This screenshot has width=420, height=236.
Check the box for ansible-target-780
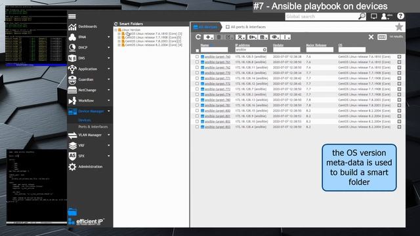click(x=197, y=100)
